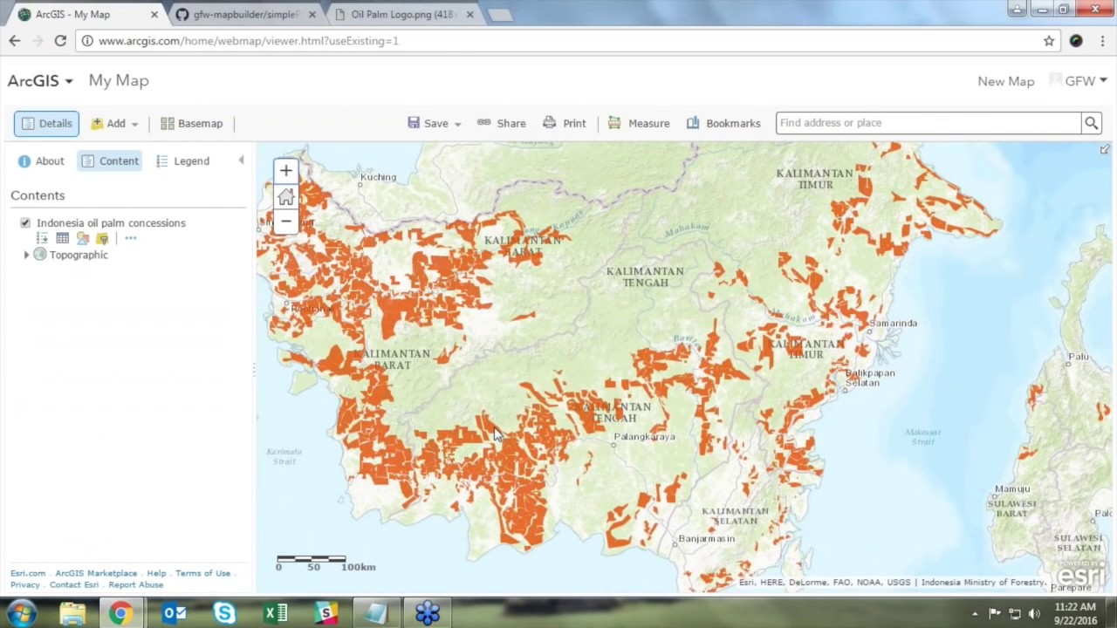Toggle the Details panel button

(46, 124)
